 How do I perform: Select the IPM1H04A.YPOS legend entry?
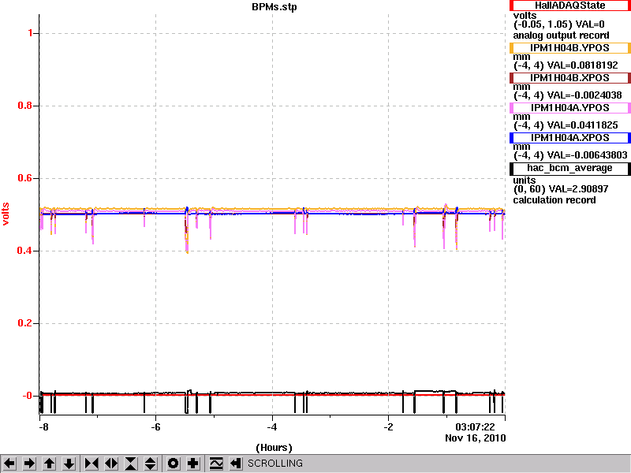click(x=569, y=108)
